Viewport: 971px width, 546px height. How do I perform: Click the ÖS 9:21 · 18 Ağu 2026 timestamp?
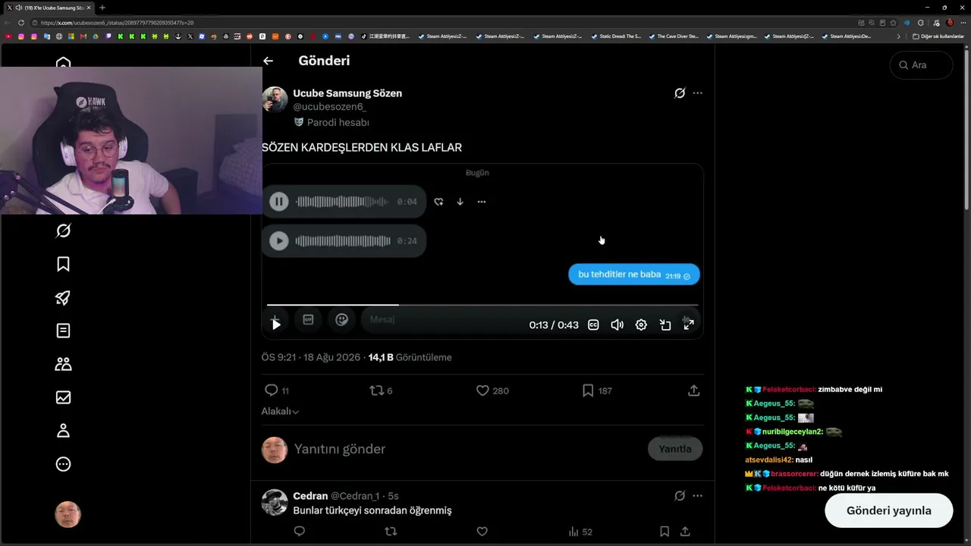point(310,357)
